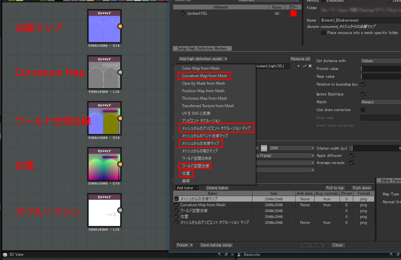This screenshot has width=401, height=260.
Task: Close the 3D View panel with its X icon
Action: point(232,255)
